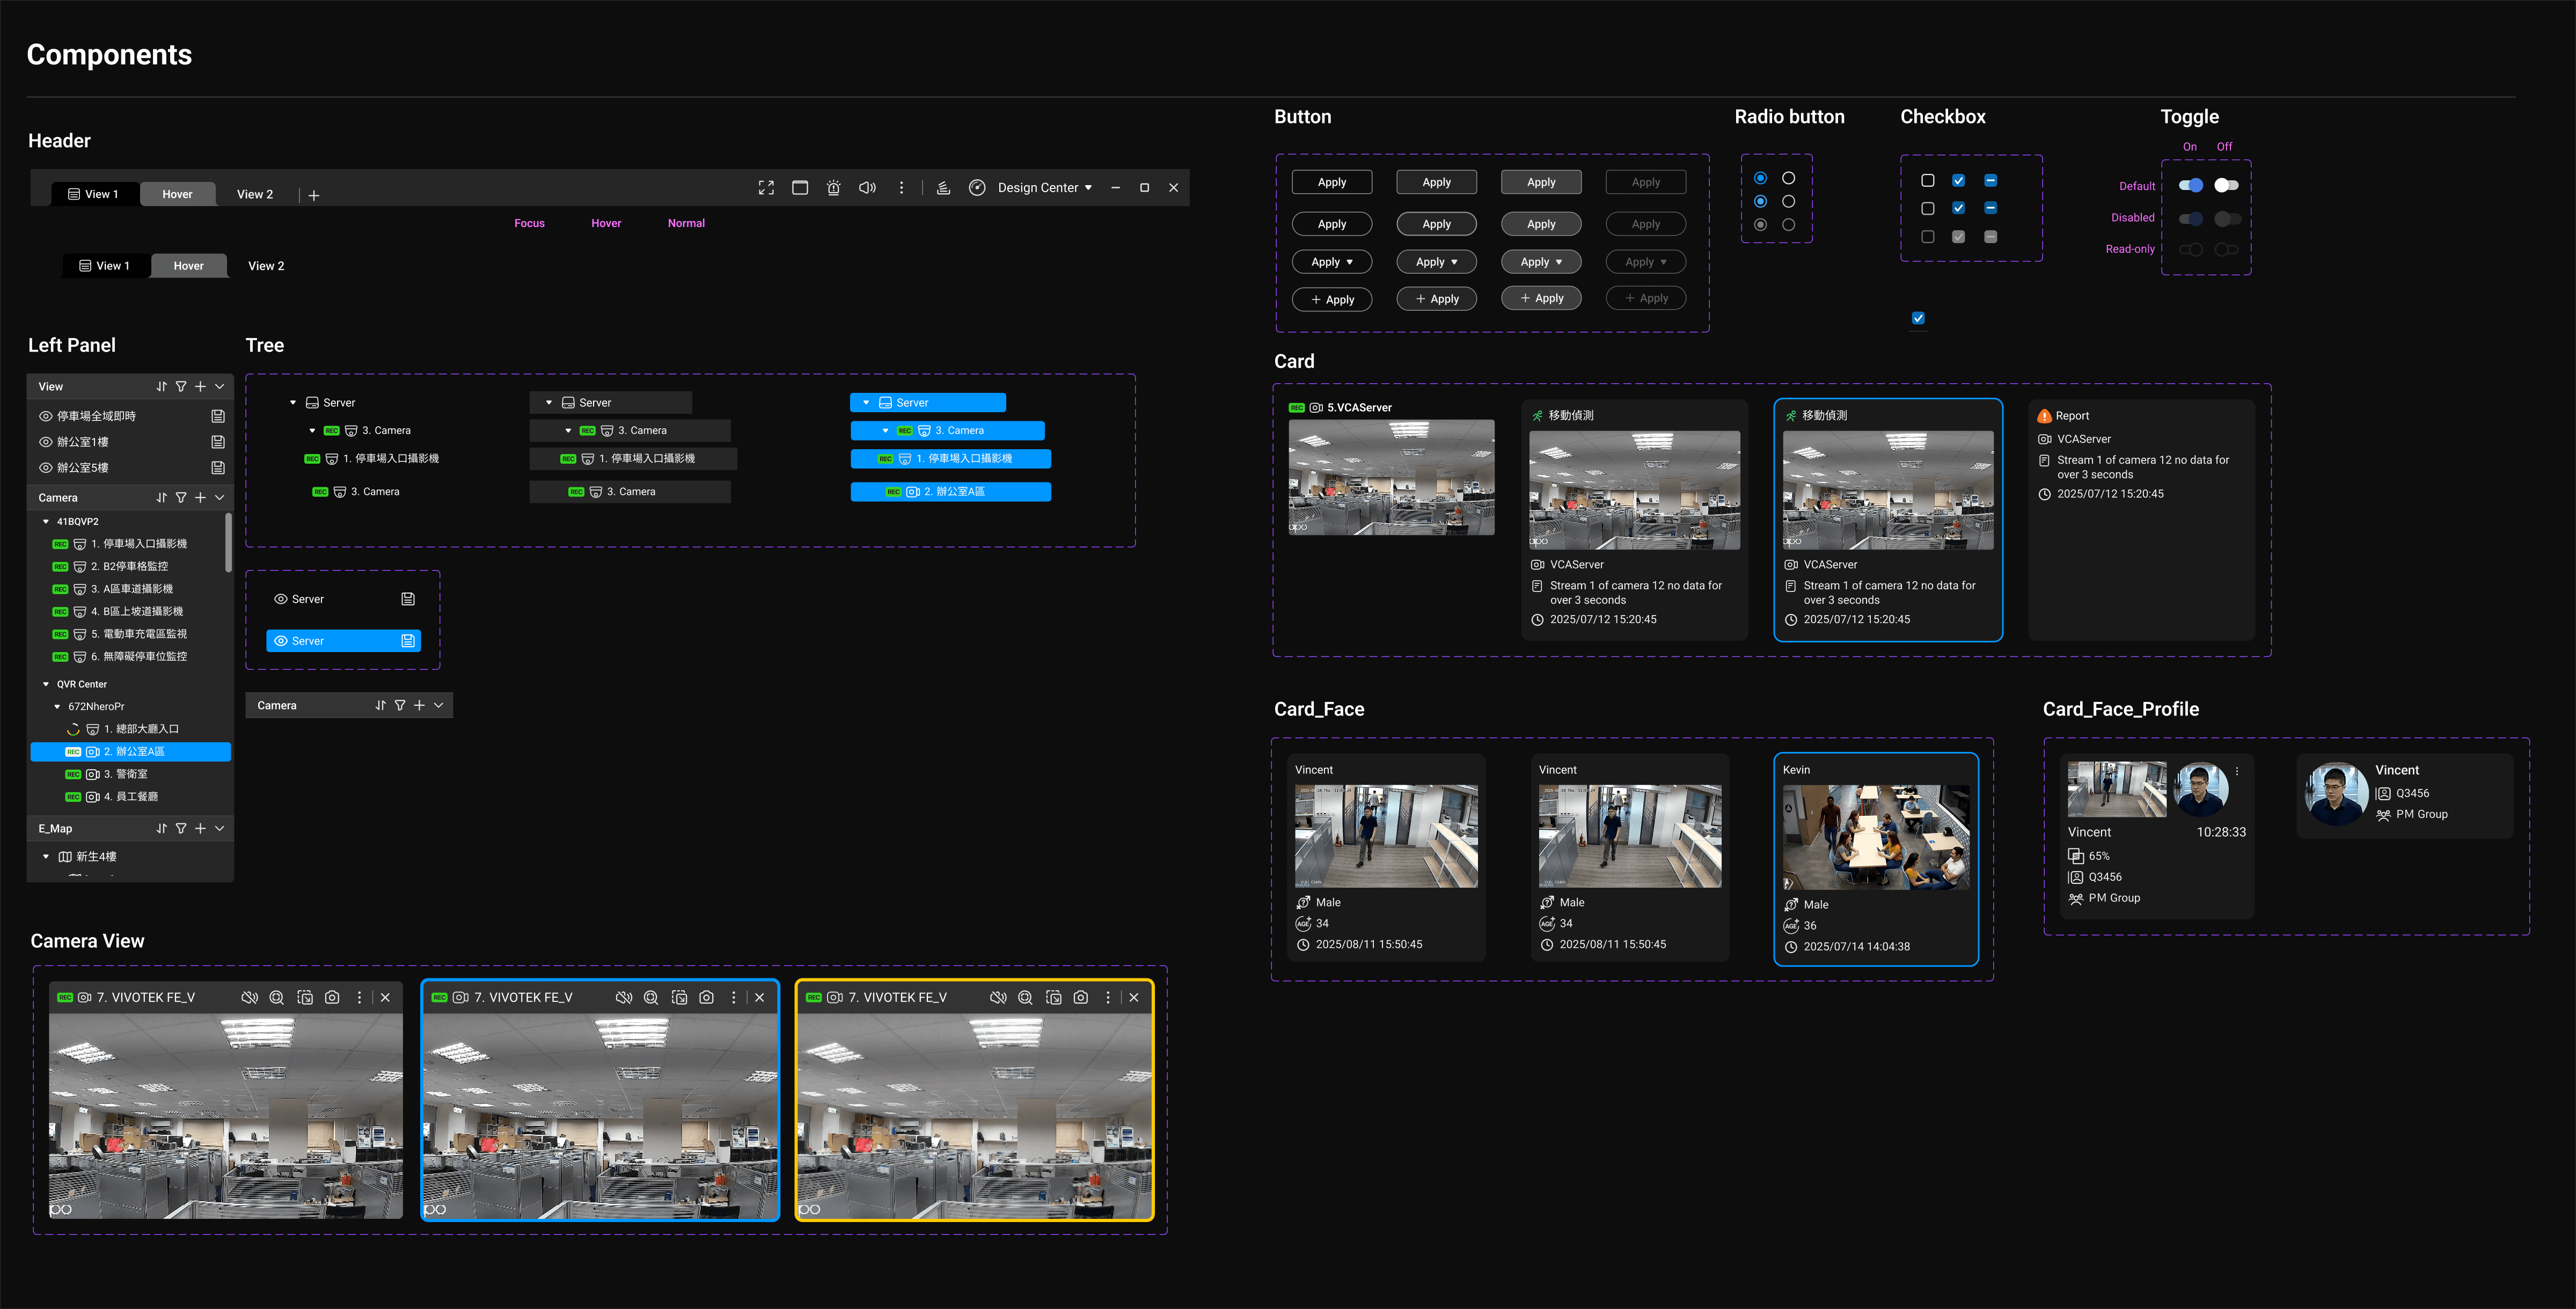The height and width of the screenshot is (1309, 2576).
Task: Click snapshot icon in yellow-bordered camera view
Action: point(1080,998)
